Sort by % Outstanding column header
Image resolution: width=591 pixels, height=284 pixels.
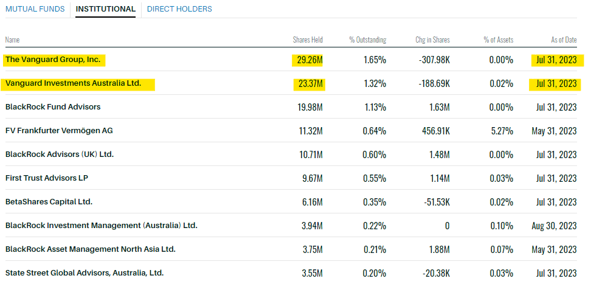(368, 40)
